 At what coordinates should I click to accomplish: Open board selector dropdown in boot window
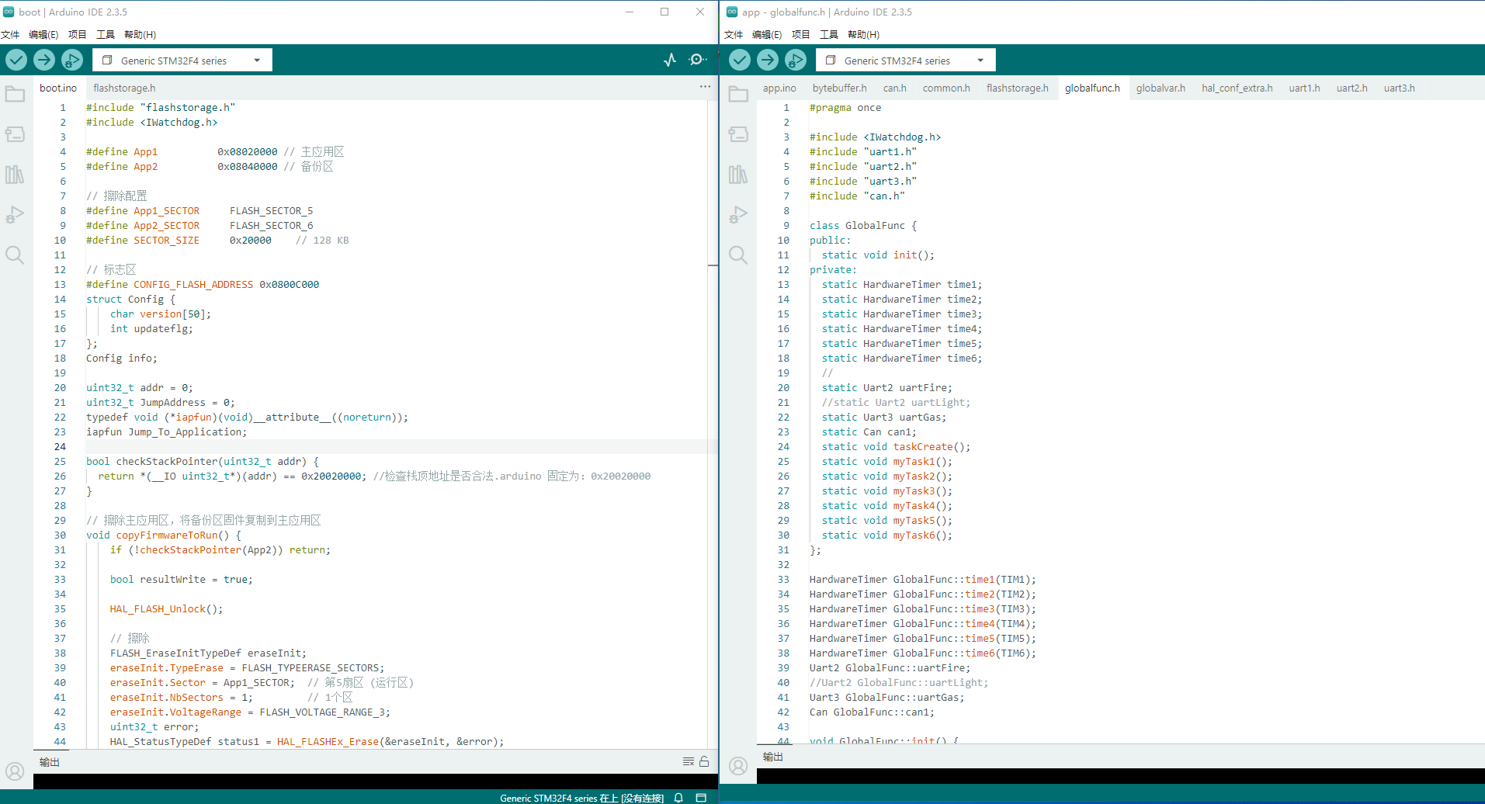point(182,61)
